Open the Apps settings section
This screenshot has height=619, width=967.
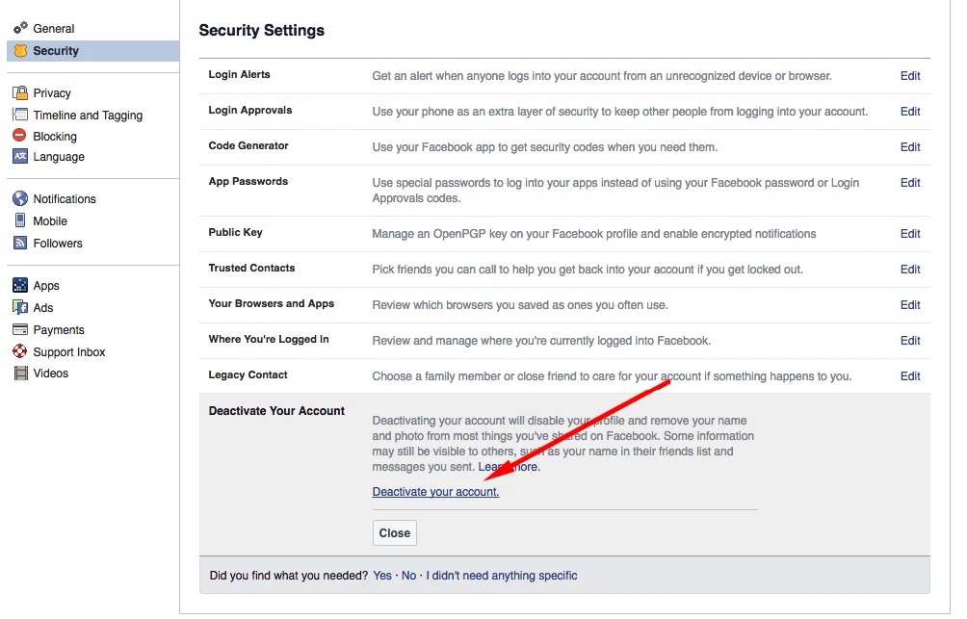[x=46, y=286]
